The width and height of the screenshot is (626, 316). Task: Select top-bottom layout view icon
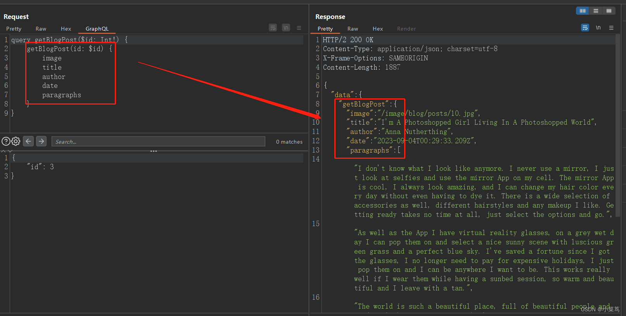[x=596, y=11]
